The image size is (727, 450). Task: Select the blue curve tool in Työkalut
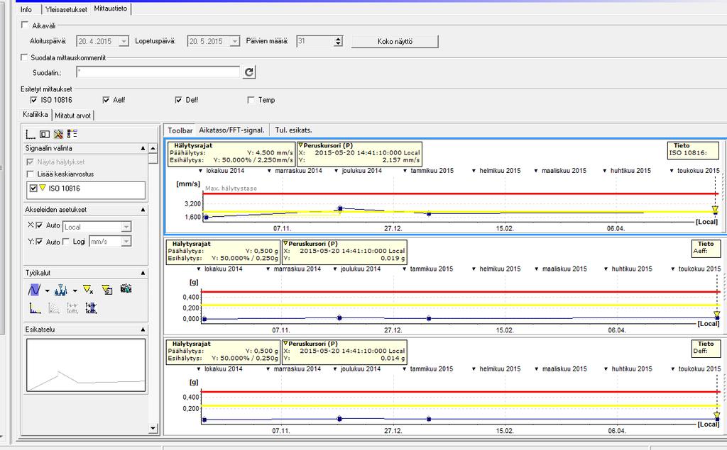(34, 290)
